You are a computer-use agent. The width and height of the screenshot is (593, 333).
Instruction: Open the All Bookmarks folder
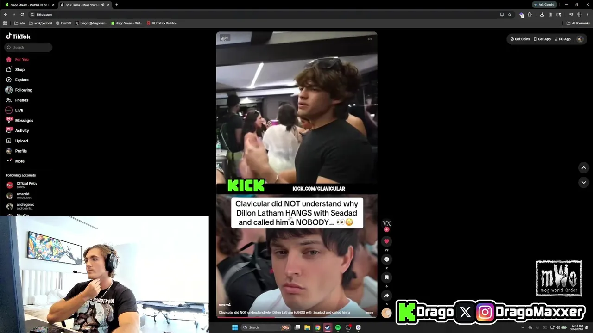[578, 23]
